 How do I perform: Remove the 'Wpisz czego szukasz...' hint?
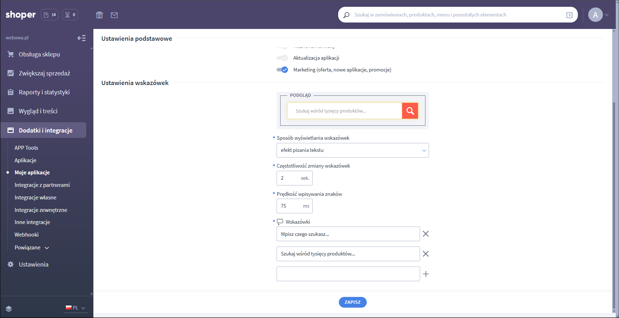(425, 234)
